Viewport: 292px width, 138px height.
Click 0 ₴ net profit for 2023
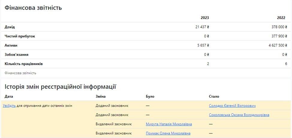[x=207, y=36]
